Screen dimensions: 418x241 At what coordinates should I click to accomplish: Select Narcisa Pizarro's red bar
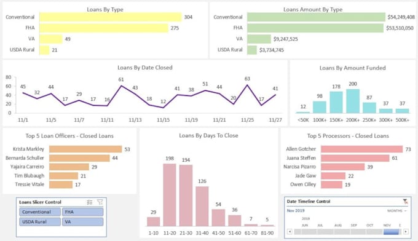343,167
